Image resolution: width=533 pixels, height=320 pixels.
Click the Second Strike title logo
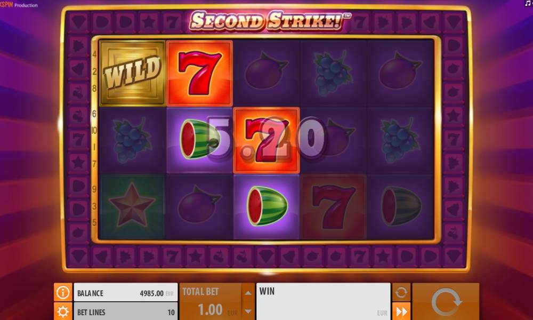click(270, 21)
